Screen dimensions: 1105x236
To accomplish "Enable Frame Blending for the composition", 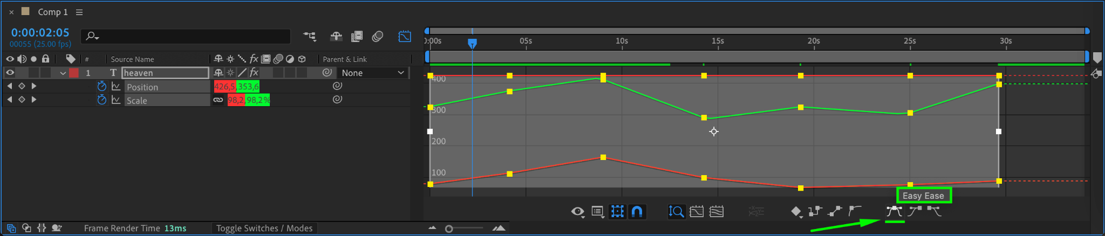I will click(357, 36).
